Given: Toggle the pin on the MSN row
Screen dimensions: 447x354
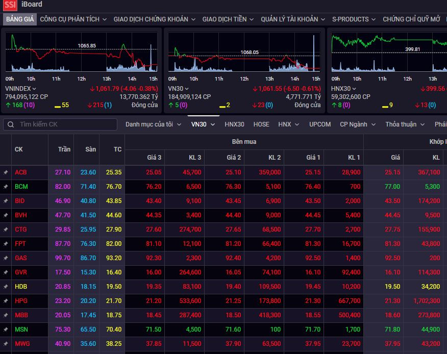Looking at the screenshot, I should [x=6, y=330].
